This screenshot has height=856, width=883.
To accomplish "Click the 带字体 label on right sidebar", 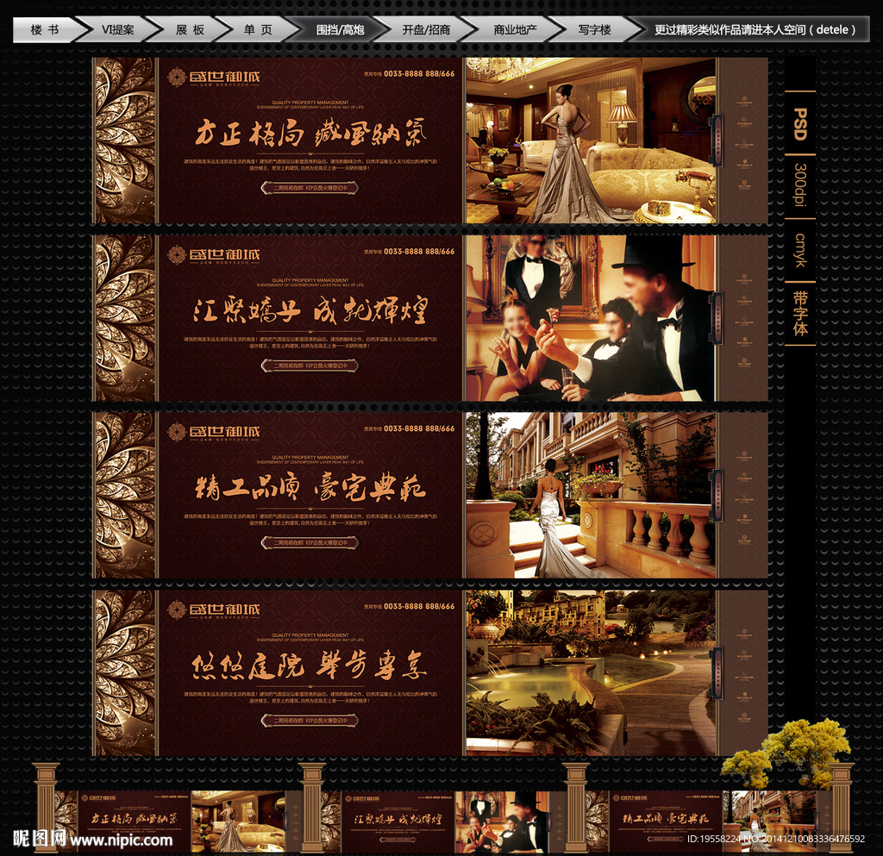I will (x=800, y=313).
